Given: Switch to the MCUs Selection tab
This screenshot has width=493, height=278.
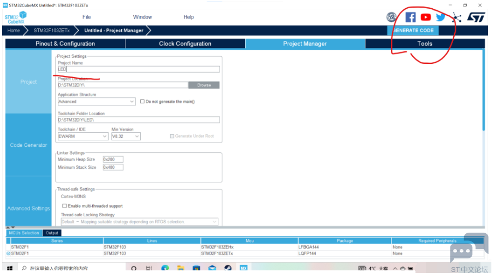Looking at the screenshot, I should click(24, 233).
